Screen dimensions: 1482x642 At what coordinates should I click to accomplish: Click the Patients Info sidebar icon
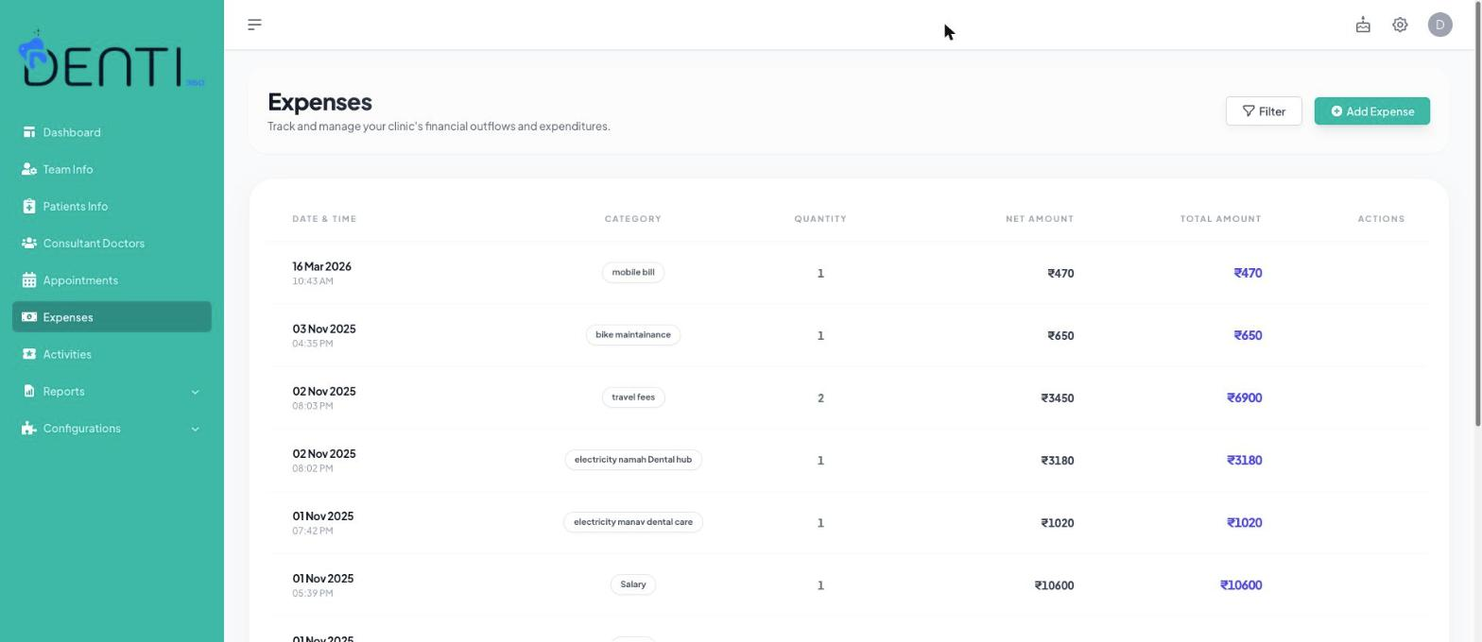[29, 206]
